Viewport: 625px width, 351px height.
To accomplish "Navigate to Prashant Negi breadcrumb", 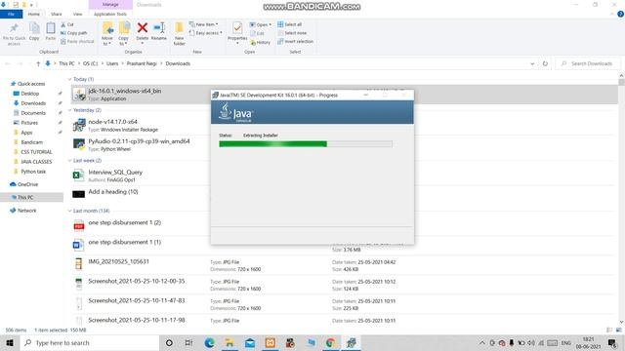I will coord(142,63).
